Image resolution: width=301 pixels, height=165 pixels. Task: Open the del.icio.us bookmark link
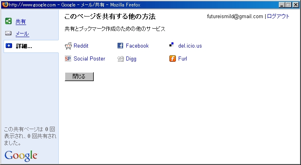tap(190, 46)
